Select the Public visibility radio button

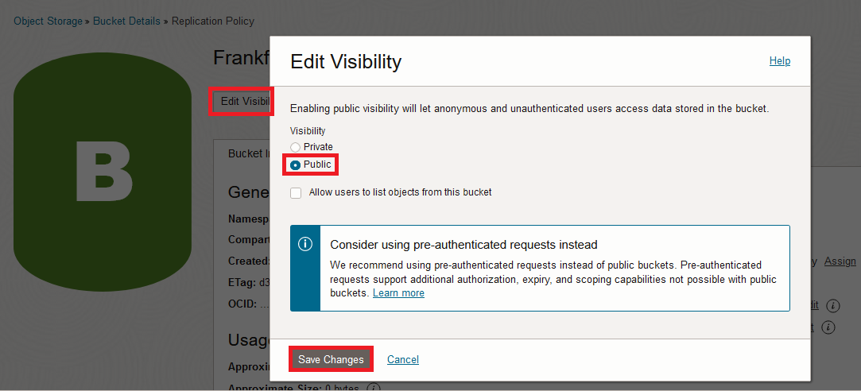[x=296, y=165]
